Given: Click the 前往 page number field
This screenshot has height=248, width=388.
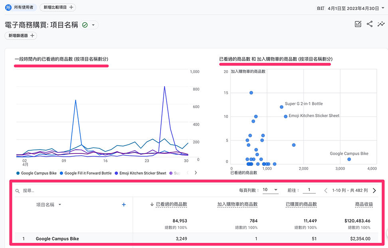Looking at the screenshot, I should point(309,190).
